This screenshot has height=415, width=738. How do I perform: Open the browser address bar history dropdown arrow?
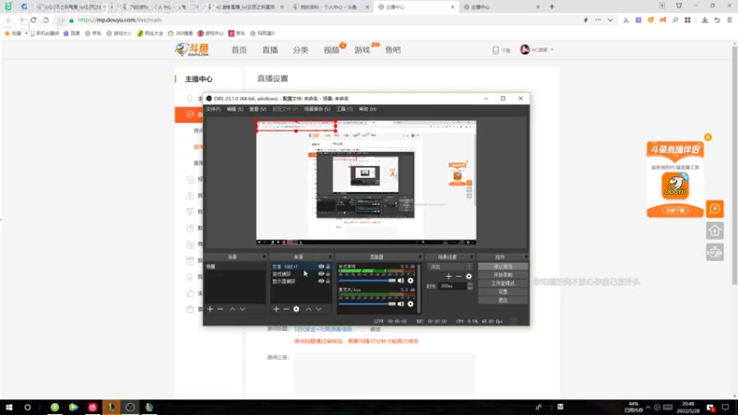610,20
